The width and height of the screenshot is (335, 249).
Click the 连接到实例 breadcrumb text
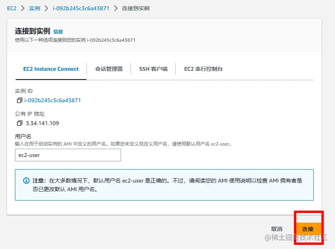tap(136, 8)
